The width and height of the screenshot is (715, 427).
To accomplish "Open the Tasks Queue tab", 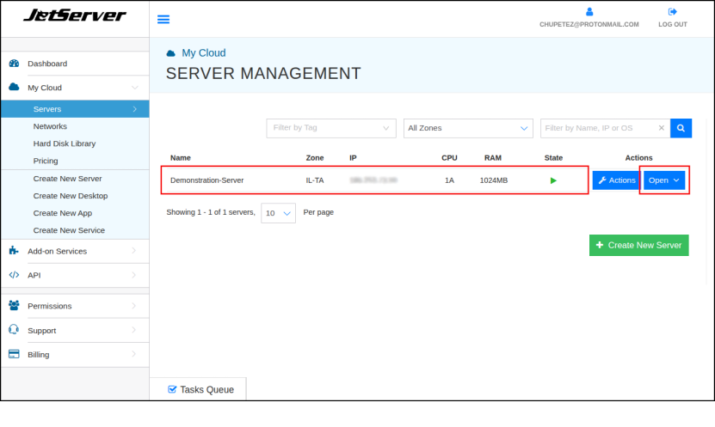I will click(199, 389).
